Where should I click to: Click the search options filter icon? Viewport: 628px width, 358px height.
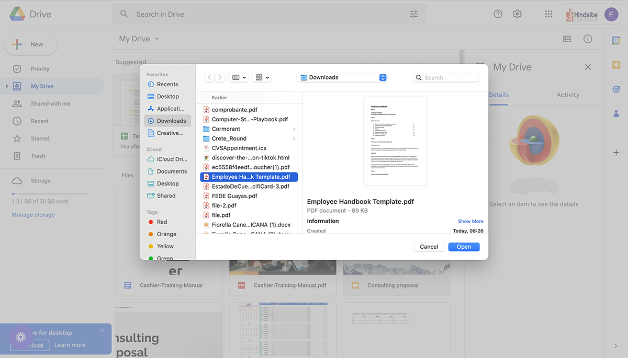tap(414, 14)
